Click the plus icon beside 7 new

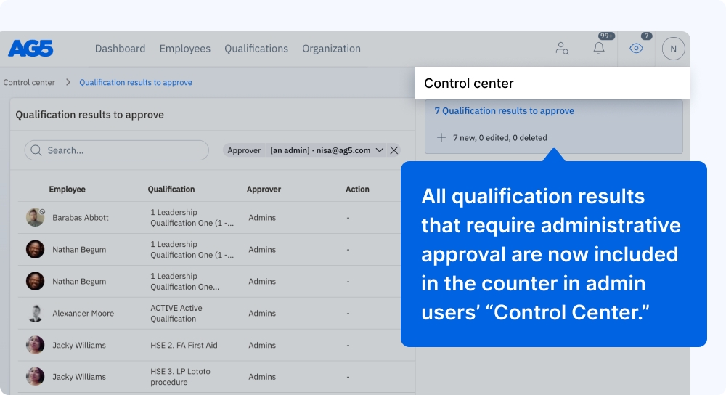coord(441,137)
